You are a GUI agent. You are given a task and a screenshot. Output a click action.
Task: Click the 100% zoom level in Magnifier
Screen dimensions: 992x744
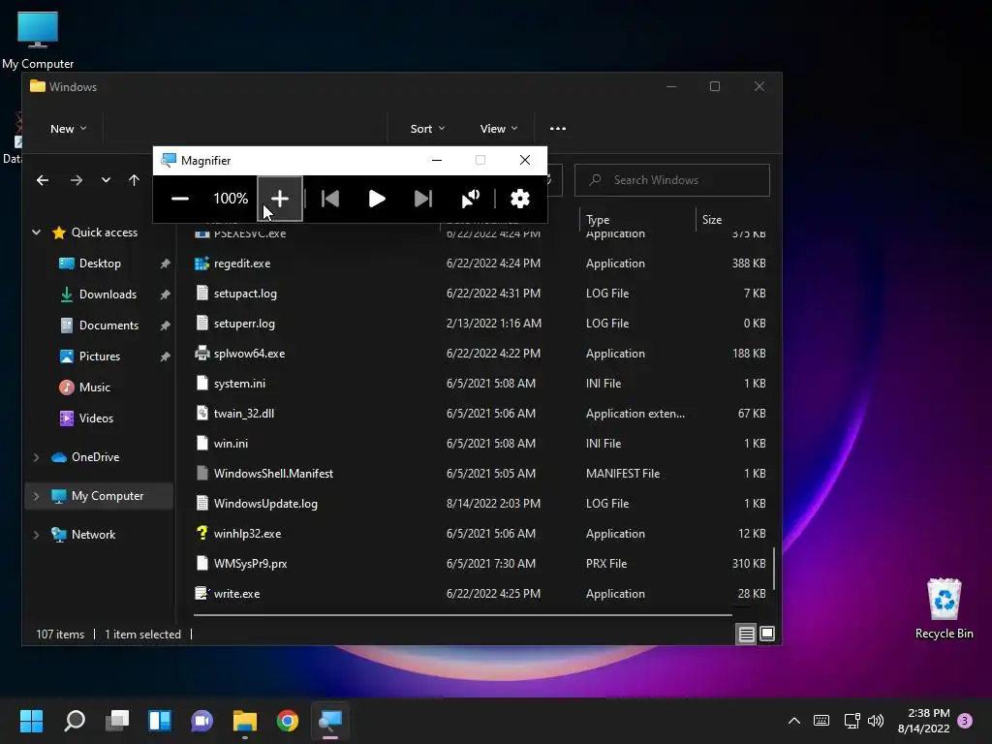pos(231,199)
